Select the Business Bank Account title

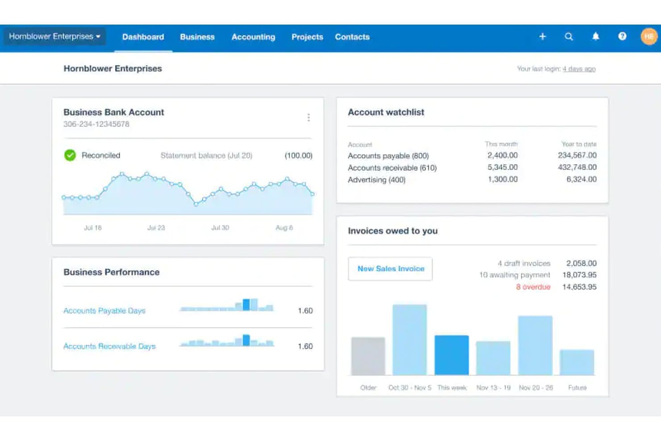tap(113, 112)
